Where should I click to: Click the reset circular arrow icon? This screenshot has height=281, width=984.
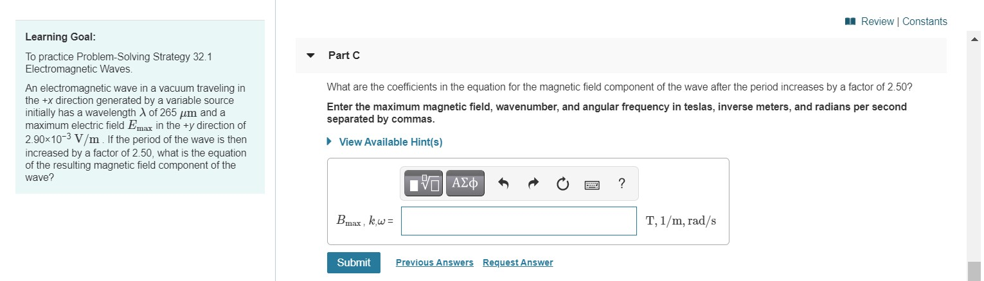click(x=562, y=185)
